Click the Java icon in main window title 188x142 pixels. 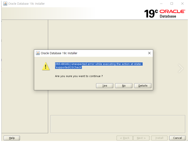point(5,4)
